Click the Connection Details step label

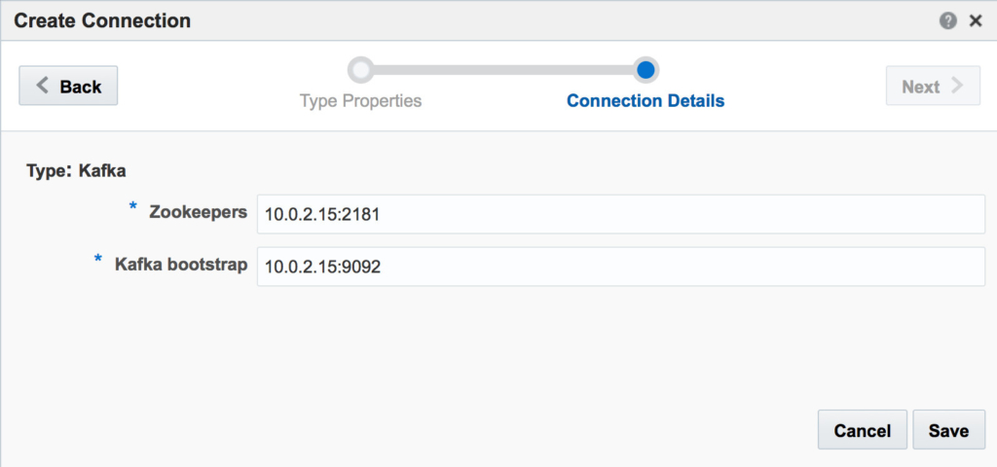646,101
